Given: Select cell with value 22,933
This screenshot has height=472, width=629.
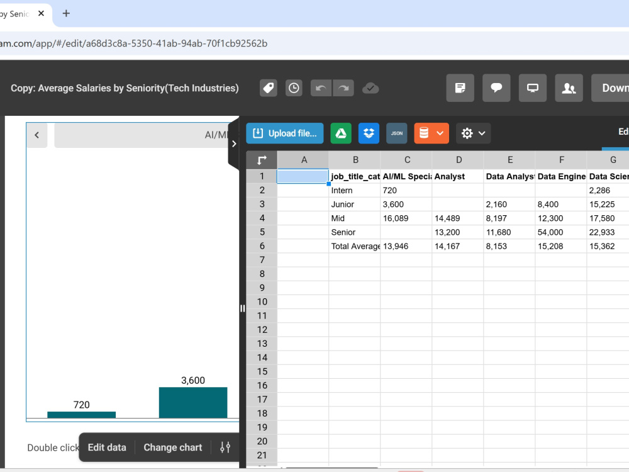Looking at the screenshot, I should pos(608,232).
